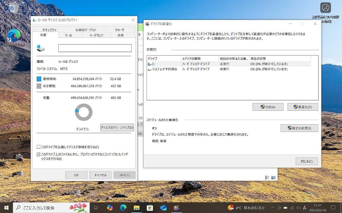Image resolution: width=342 pixels, height=213 pixels.
Task: Select drive C: in the optimization drive list
Action: pyautogui.click(x=165, y=64)
